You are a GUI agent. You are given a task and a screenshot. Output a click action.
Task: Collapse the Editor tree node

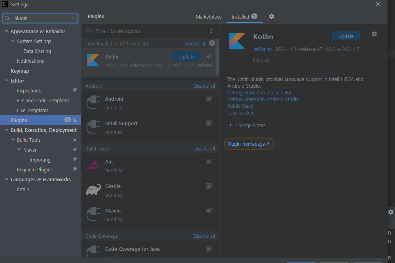click(x=7, y=80)
